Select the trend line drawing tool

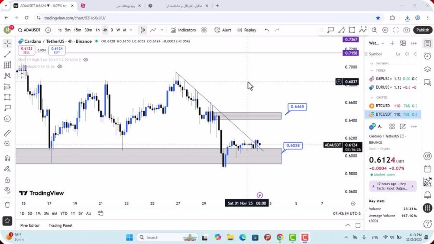coord(7,55)
